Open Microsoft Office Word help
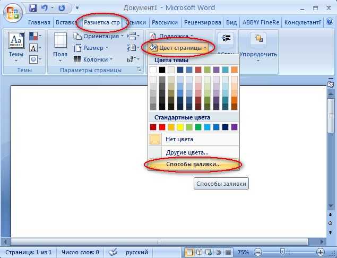The height and width of the screenshot is (258, 337). tap(330, 22)
